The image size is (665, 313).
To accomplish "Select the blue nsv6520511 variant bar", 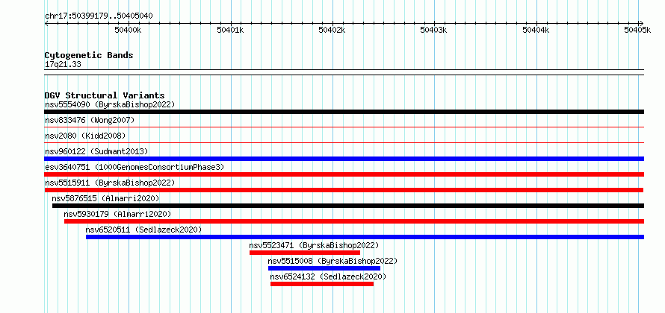I will pyautogui.click(x=365, y=237).
